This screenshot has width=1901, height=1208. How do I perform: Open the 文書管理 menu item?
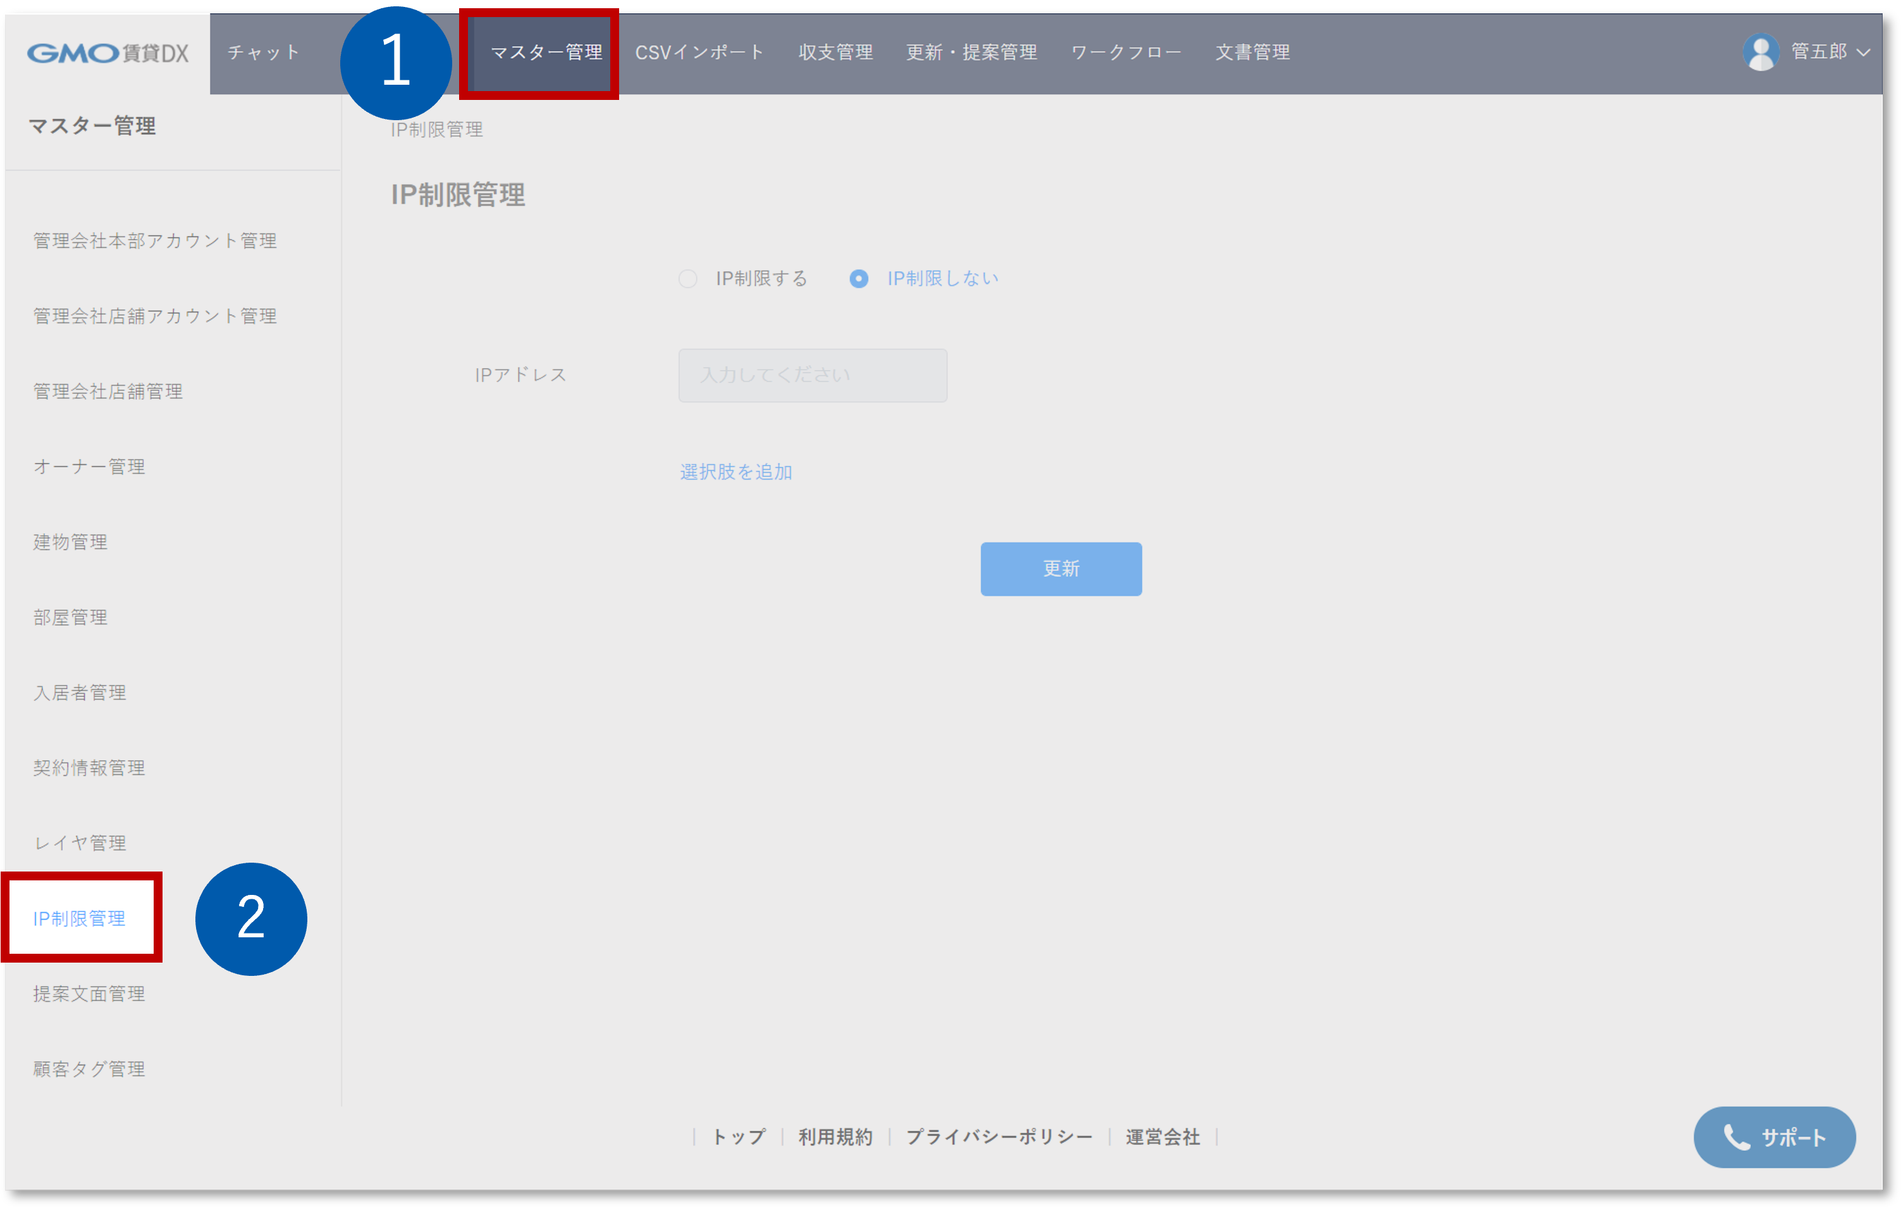pos(1252,53)
